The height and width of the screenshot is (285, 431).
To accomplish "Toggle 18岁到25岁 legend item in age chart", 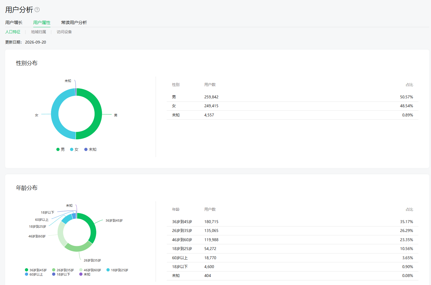I will point(117,270).
